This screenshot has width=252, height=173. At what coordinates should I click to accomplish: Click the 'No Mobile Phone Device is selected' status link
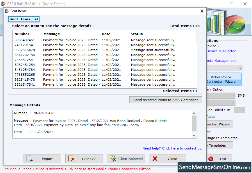point(78,169)
